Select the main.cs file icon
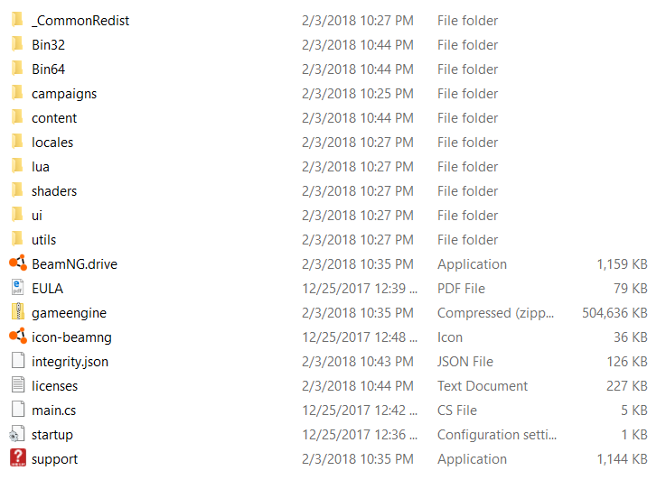Image resolution: width=666 pixels, height=489 pixels. tap(18, 410)
